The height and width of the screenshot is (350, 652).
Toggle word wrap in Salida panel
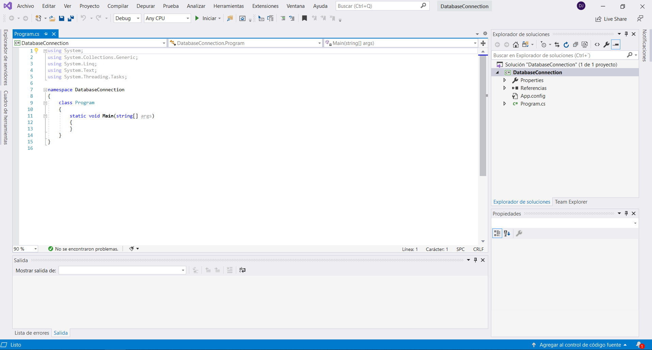[x=242, y=270]
